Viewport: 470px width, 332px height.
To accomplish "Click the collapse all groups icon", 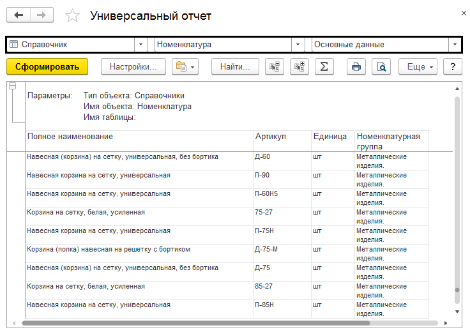I will (275, 66).
